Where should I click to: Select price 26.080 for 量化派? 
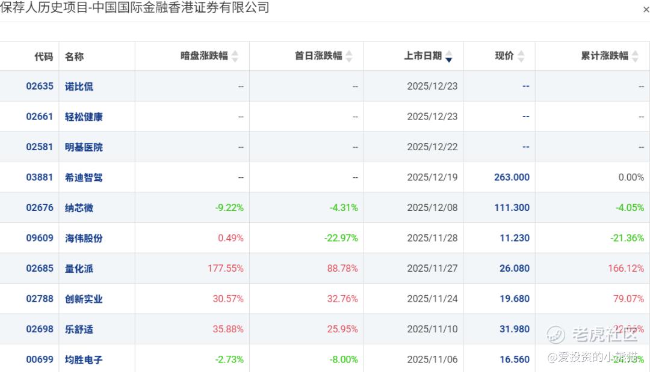[x=515, y=268]
